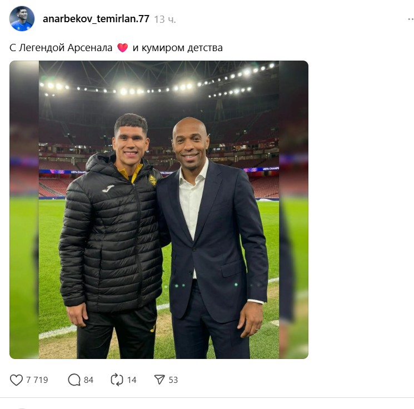Open the post via the "13 ч." timestamp
The width and height of the screenshot is (414, 409).
(165, 19)
